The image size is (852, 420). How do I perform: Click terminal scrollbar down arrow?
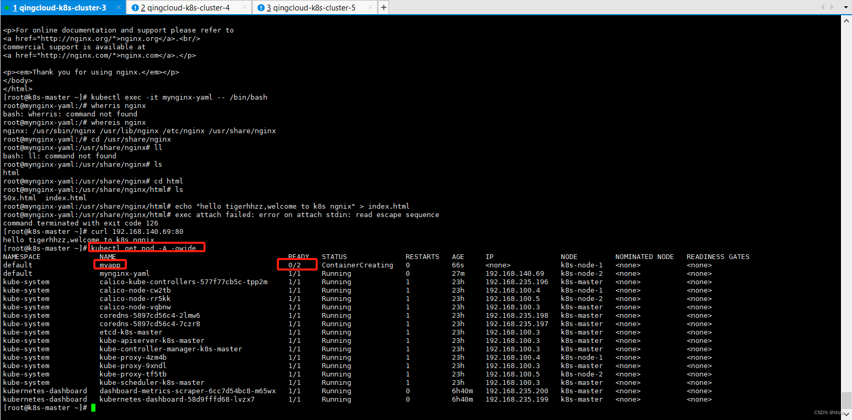pyautogui.click(x=846, y=414)
